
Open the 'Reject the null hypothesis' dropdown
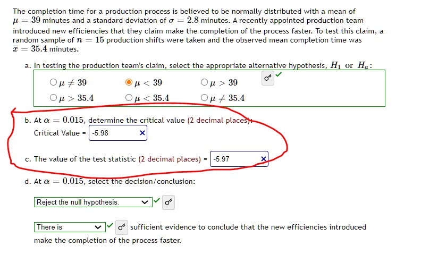93,202
